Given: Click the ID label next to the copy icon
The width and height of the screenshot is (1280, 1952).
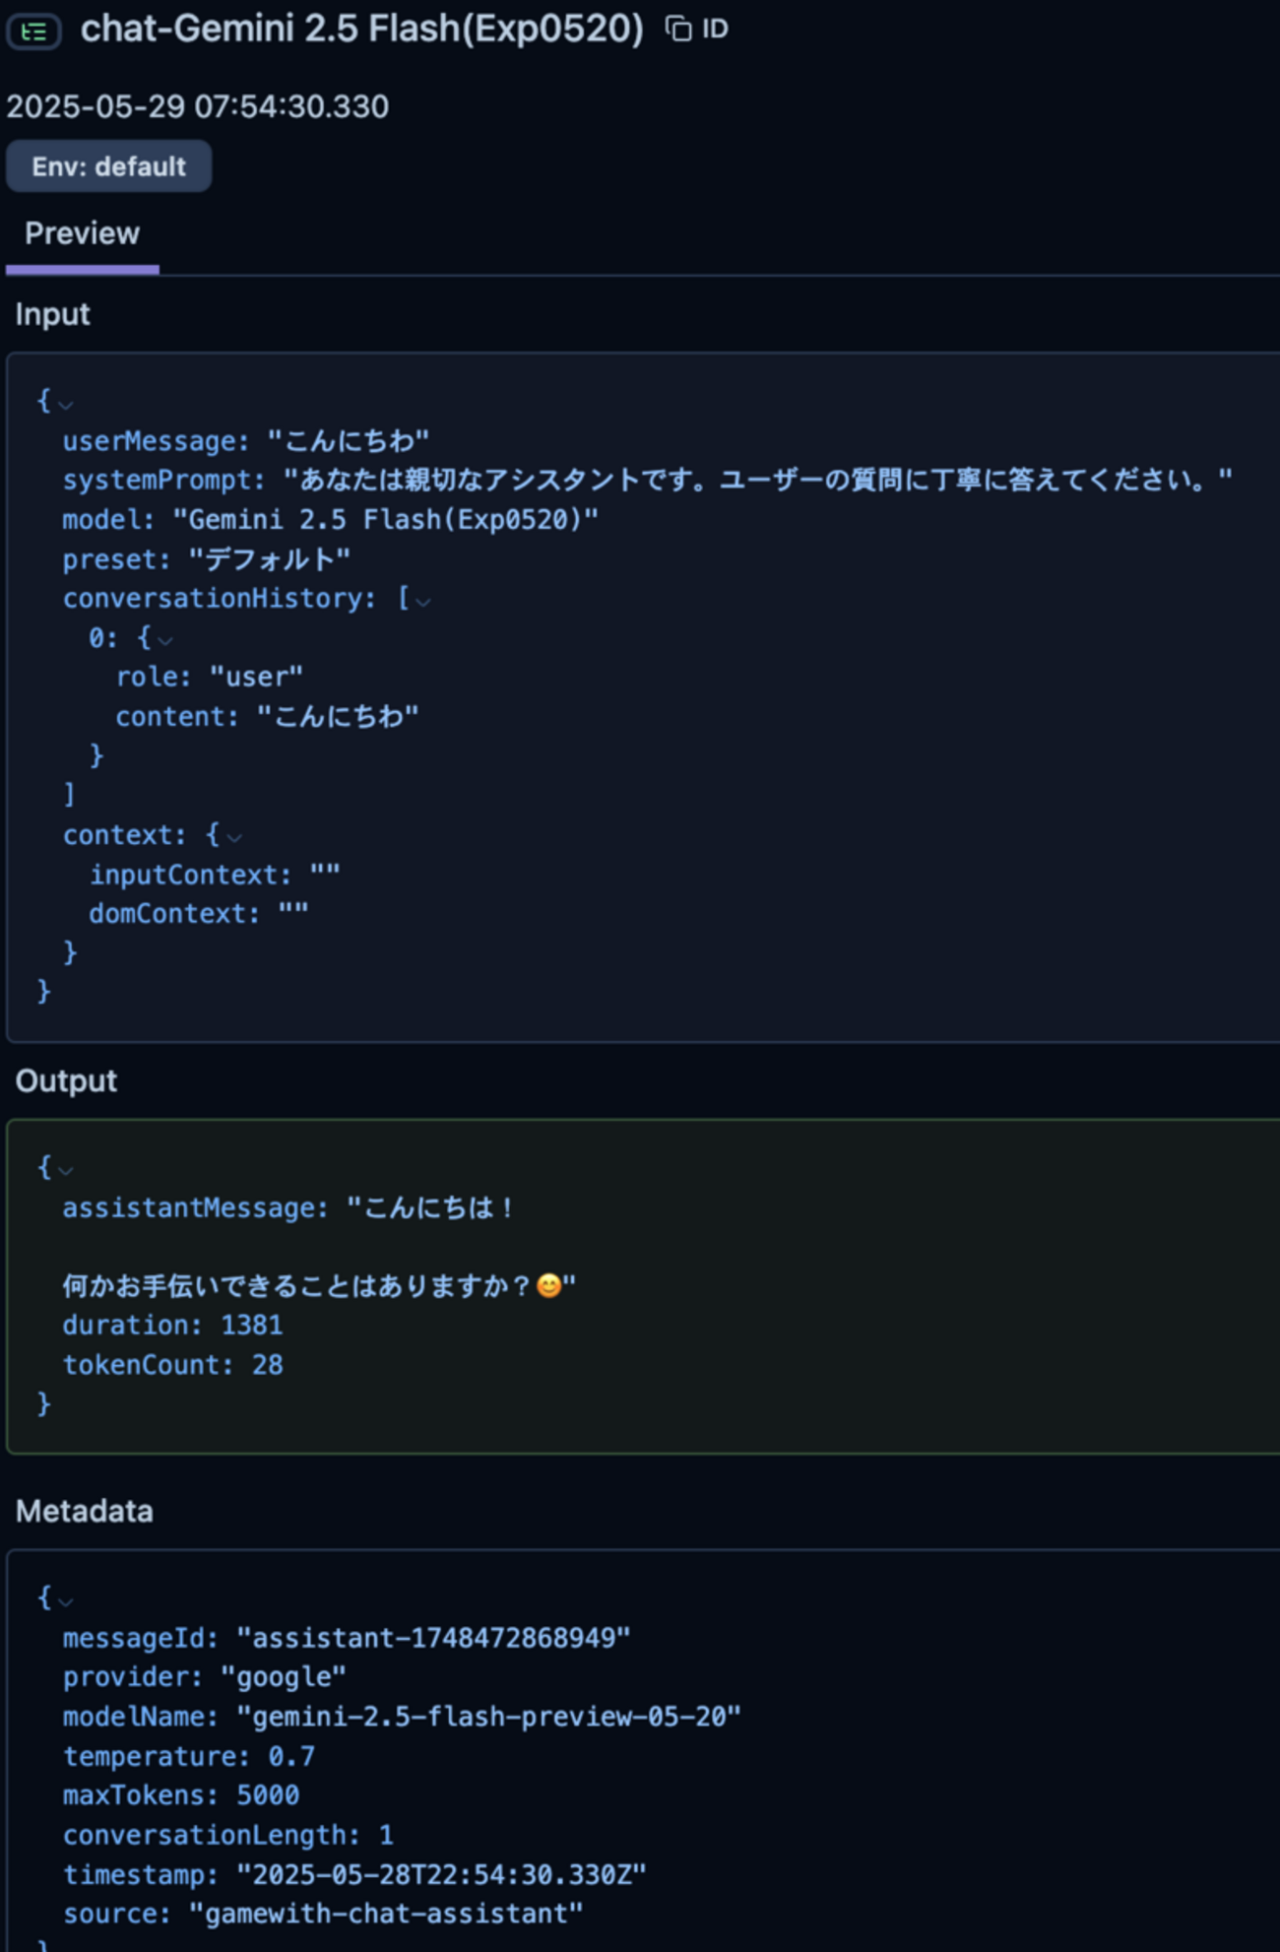Looking at the screenshot, I should [x=716, y=29].
